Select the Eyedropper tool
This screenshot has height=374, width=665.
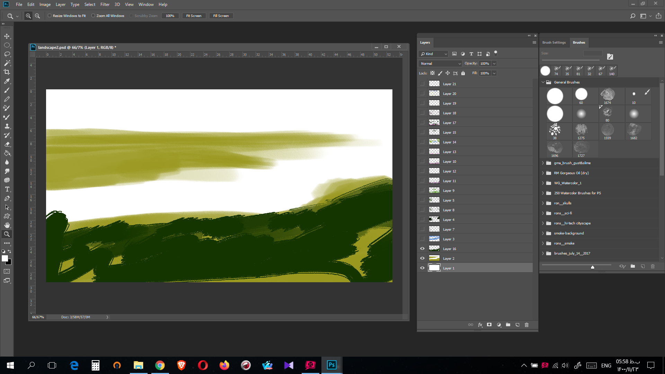pyautogui.click(x=7, y=81)
